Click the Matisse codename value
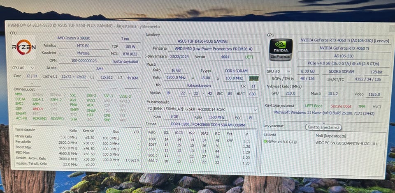The image size is (395, 193). point(84,53)
